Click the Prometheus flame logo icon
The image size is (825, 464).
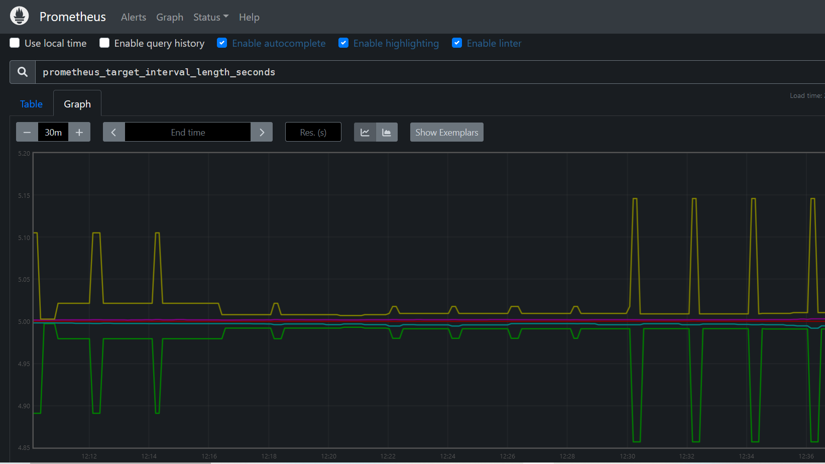[x=20, y=16]
